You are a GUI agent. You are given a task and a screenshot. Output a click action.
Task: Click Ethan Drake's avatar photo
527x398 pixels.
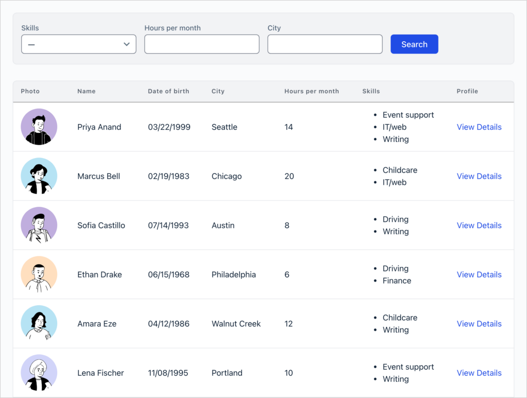point(39,274)
